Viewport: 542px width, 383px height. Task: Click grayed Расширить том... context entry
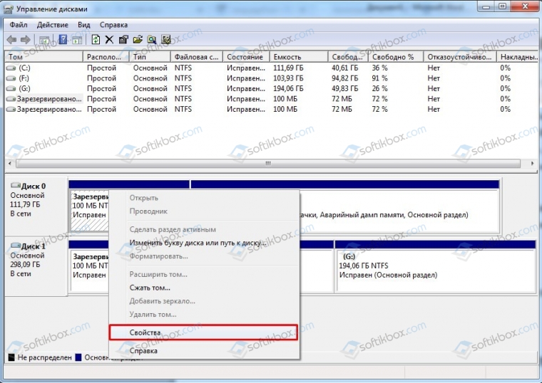(x=204, y=274)
